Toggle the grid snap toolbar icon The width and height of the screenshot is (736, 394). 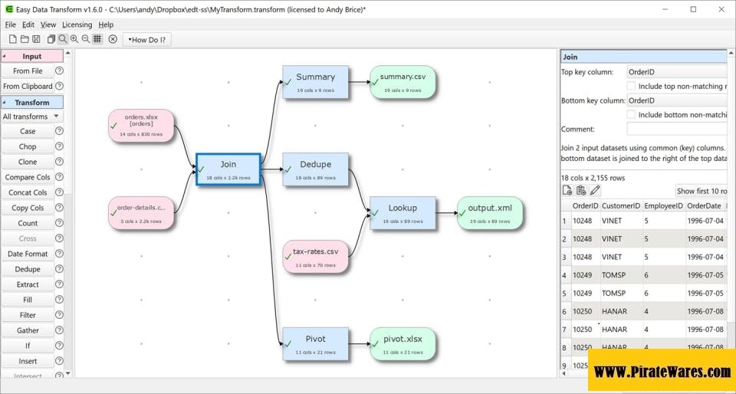tap(97, 39)
